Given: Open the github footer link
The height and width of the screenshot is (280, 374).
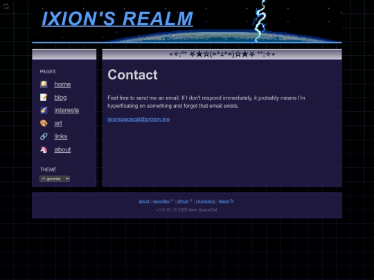Looking at the screenshot, I should (182, 201).
